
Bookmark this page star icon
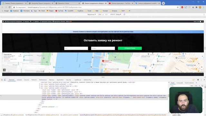[x=178, y=7]
